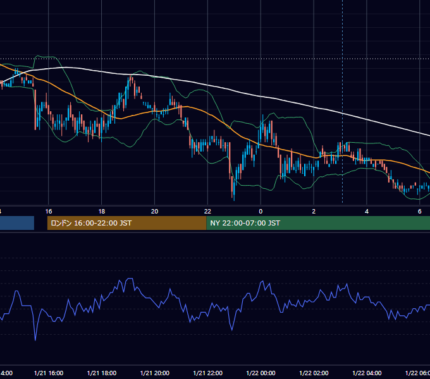430x379 pixels.
Task: Click the 1/22 04:00 date label
Action: pyautogui.click(x=367, y=373)
